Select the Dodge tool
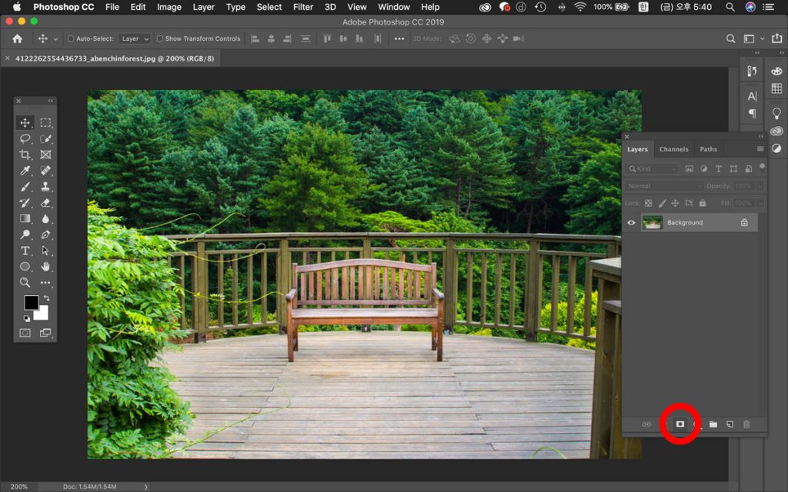Screen dimensions: 788x492 coord(25,234)
